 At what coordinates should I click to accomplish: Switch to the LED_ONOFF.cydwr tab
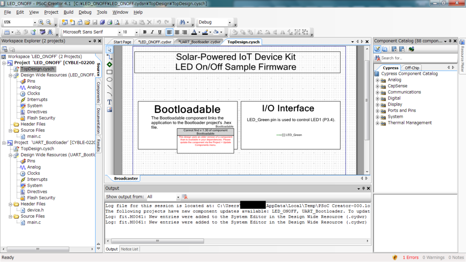155,42
